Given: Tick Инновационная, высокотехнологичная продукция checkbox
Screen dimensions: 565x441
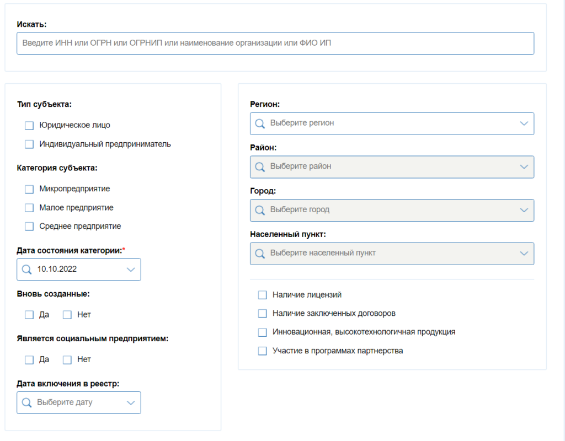Looking at the screenshot, I should (x=263, y=332).
